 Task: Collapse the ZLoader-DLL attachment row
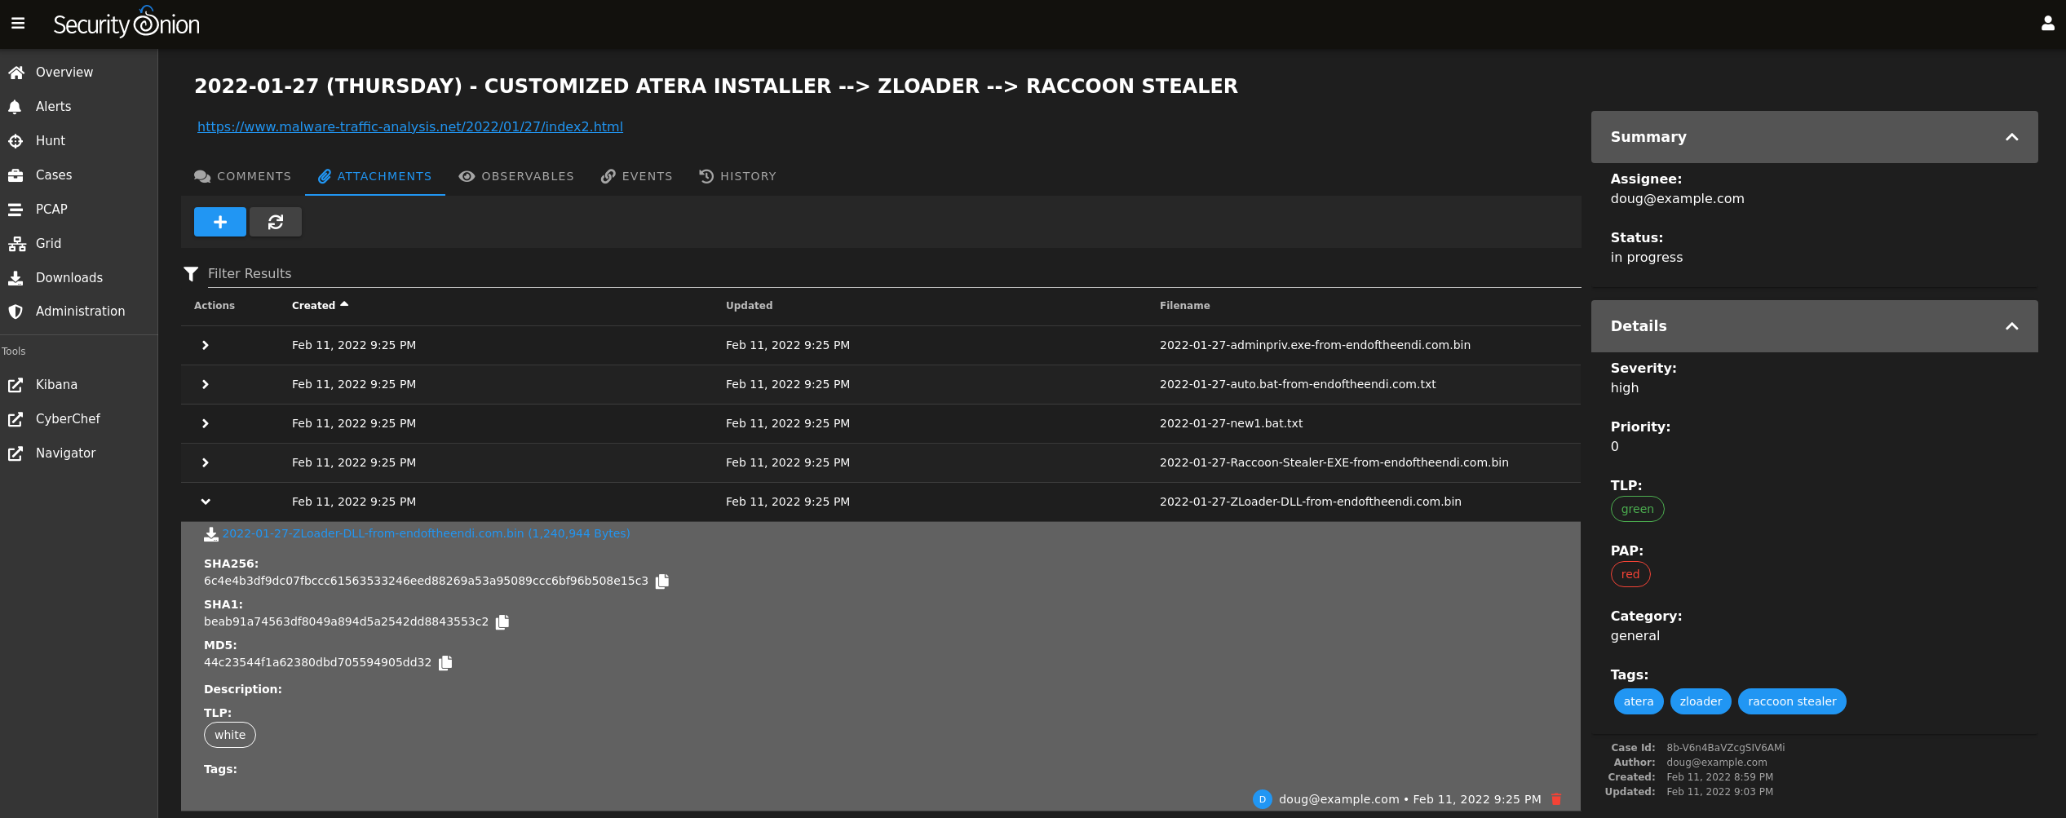click(206, 502)
